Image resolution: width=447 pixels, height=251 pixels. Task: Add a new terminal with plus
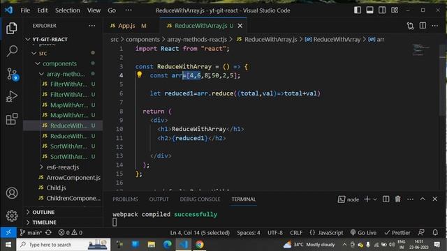click(x=367, y=199)
